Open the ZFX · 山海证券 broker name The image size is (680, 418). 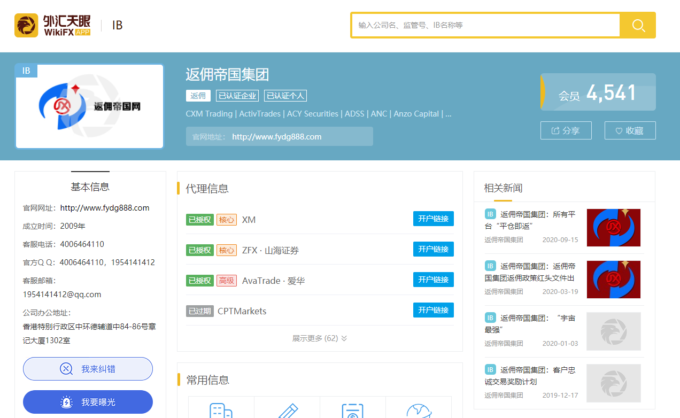point(270,250)
